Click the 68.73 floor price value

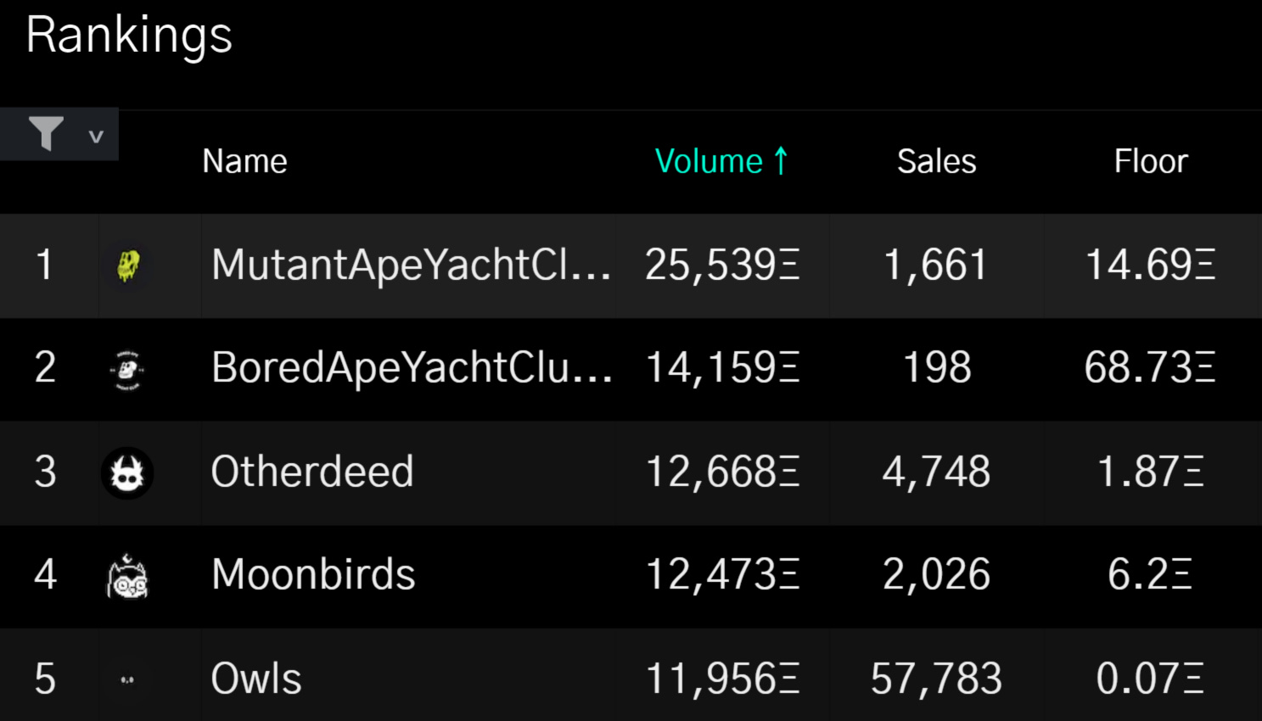(x=1150, y=368)
